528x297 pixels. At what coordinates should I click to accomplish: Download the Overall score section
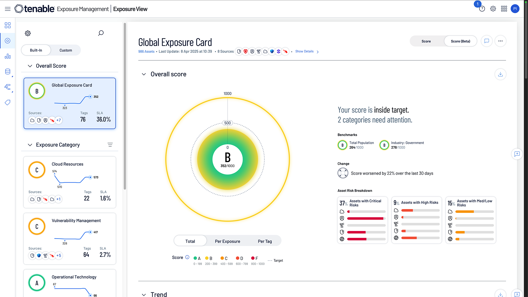[x=500, y=74]
